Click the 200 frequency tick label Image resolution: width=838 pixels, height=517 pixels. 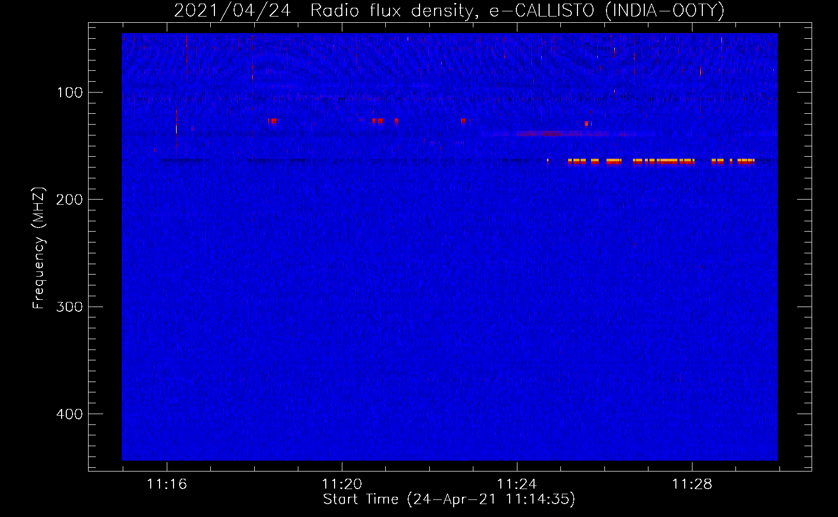point(69,200)
